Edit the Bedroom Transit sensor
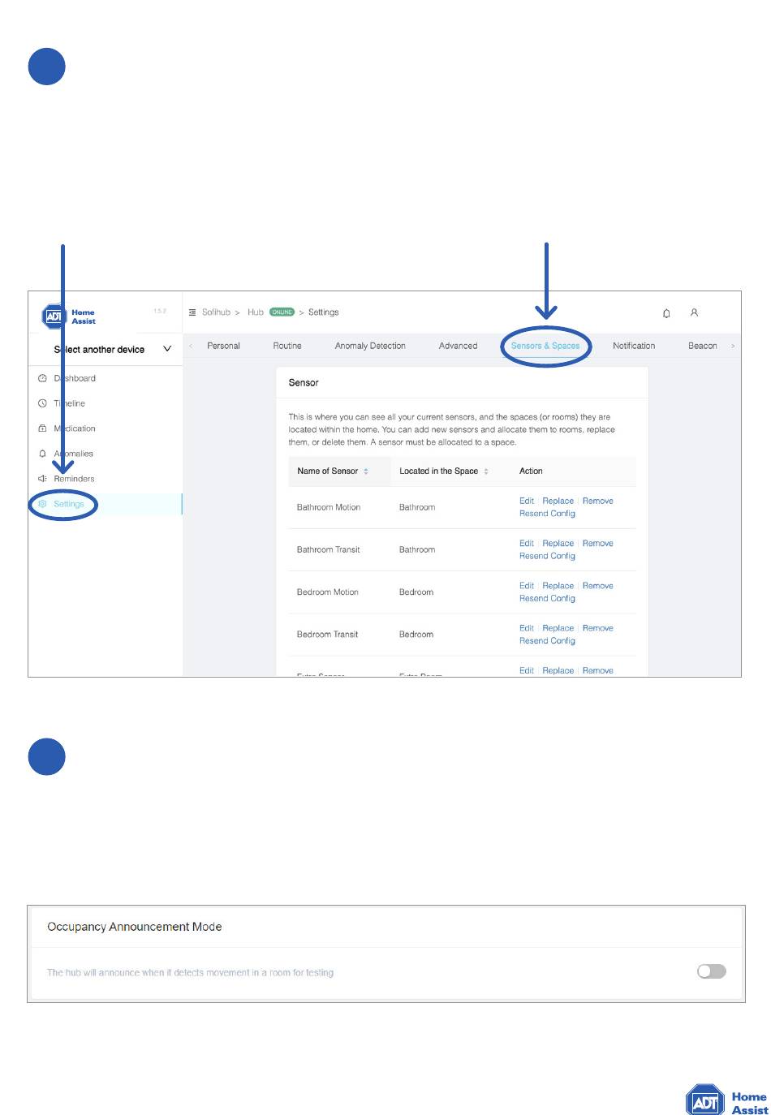The image size is (771, 1115). (527, 628)
